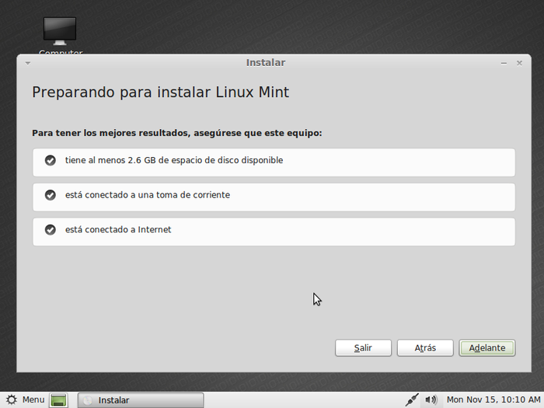
Task: Open the network connection tray icon
Action: click(x=412, y=399)
